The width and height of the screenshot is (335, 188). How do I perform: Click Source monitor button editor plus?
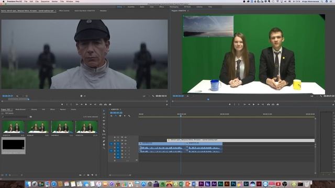tap(167, 104)
